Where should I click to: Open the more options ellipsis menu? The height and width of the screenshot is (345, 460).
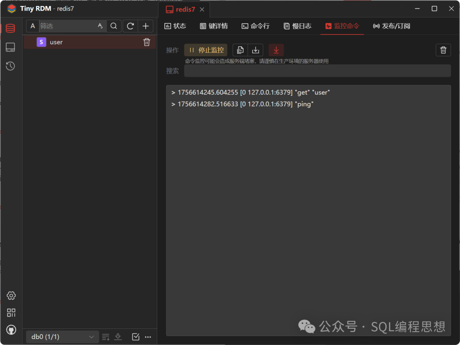[148, 337]
